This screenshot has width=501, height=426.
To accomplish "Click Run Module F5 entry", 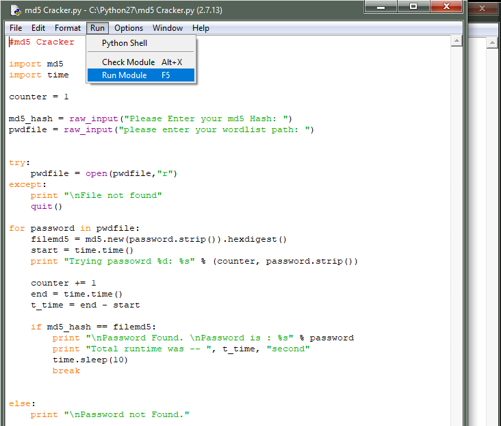I will (141, 75).
